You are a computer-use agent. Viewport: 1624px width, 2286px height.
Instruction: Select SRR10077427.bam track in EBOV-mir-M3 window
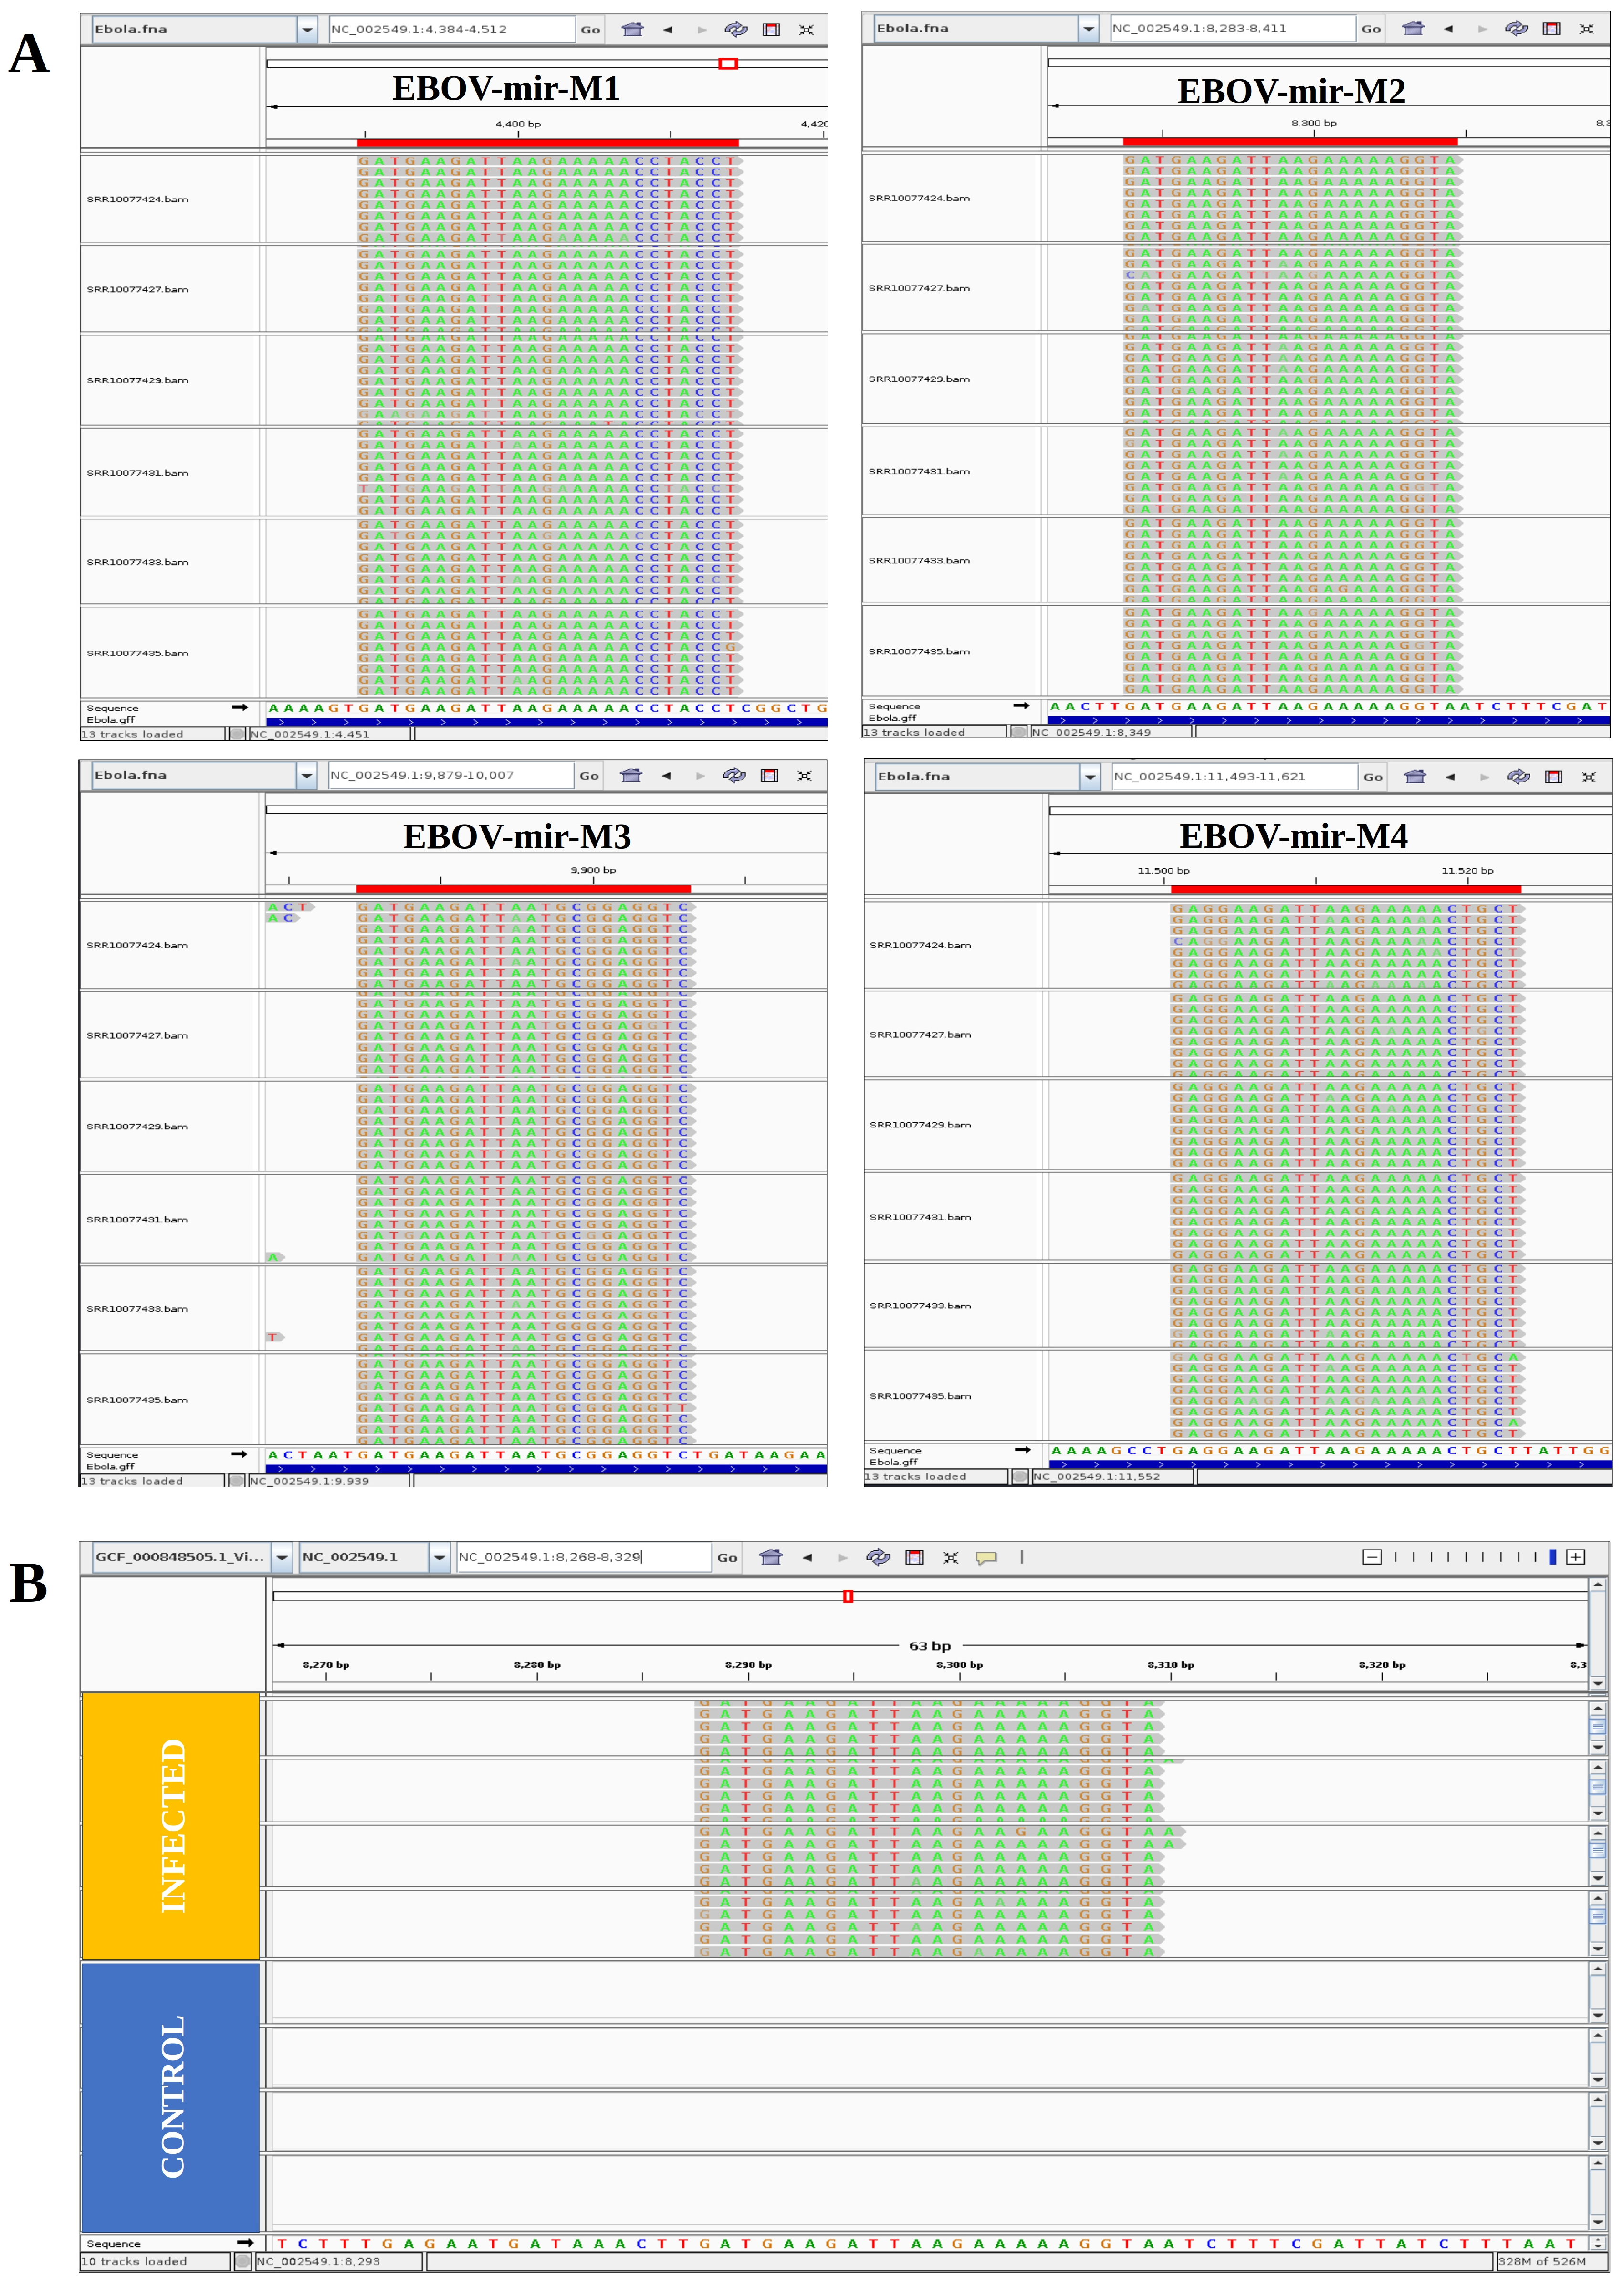[137, 1035]
